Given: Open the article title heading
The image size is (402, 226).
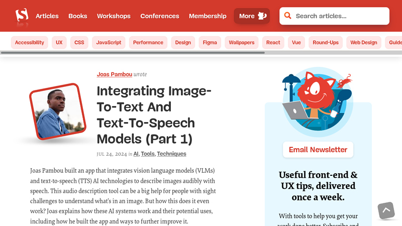Looking at the screenshot, I should 154,115.
